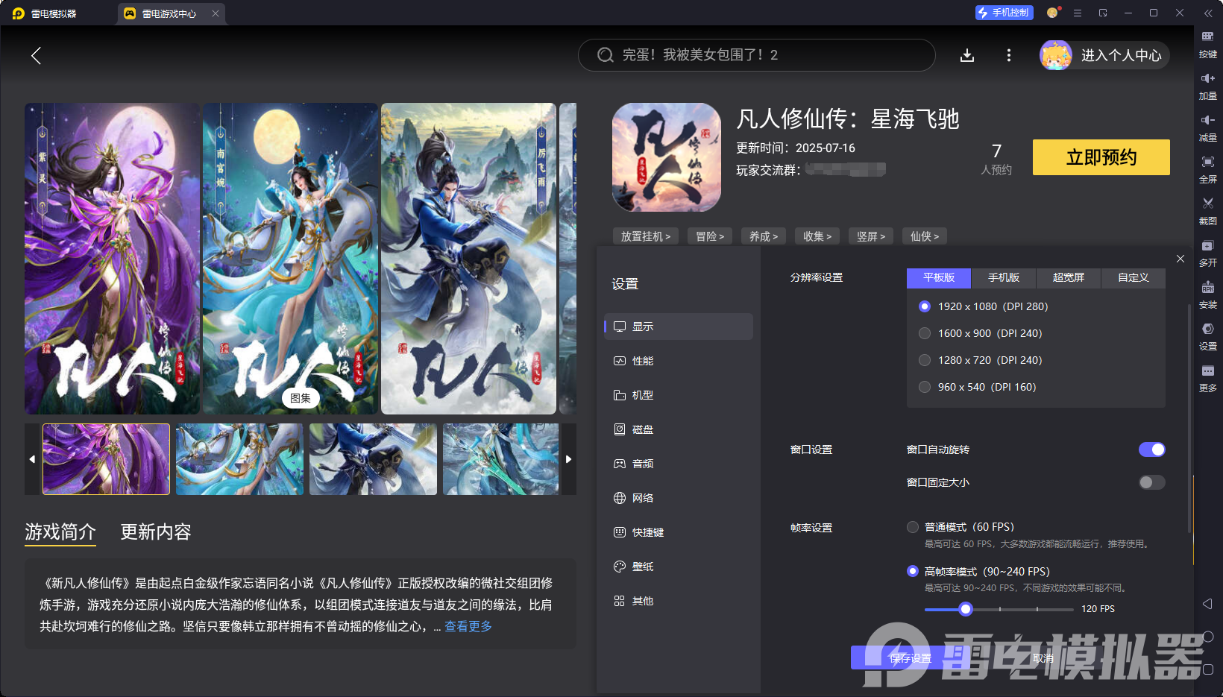Click the 图集 gallery button
Screen dimensions: 1223x697
[301, 398]
